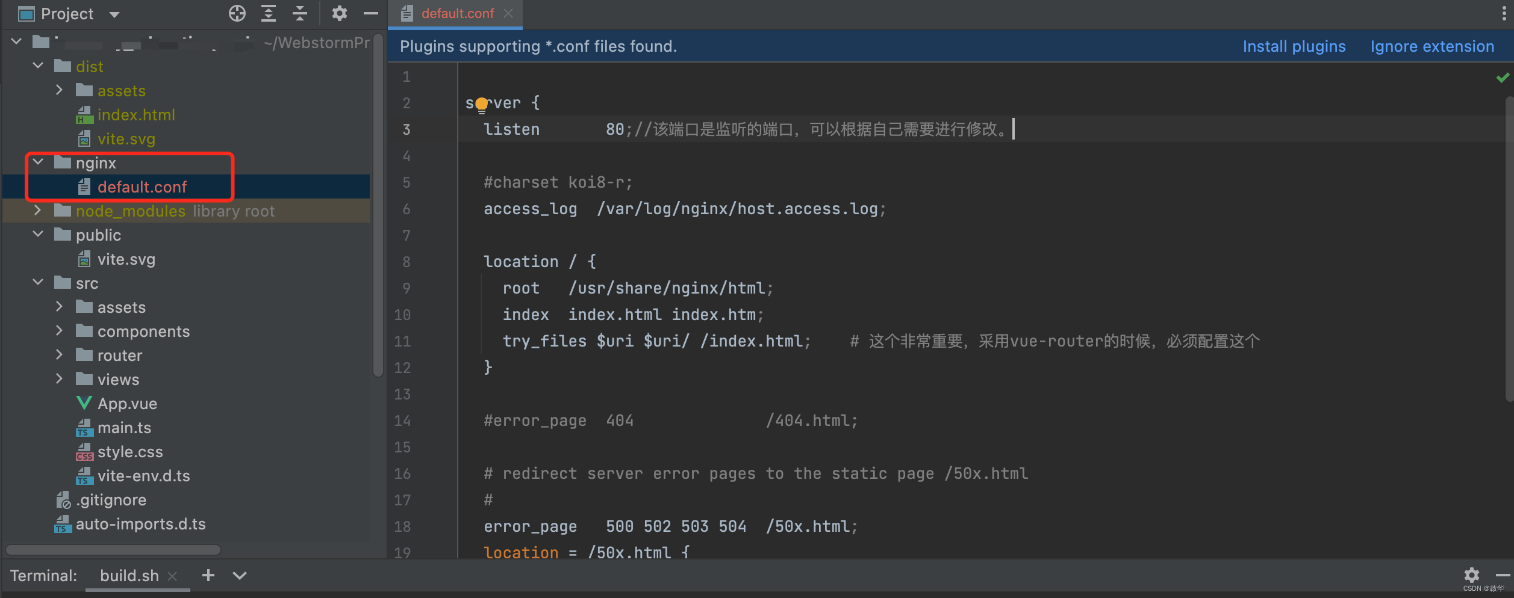Click the locate/select opened file target icon
The image size is (1514, 598).
237,13
